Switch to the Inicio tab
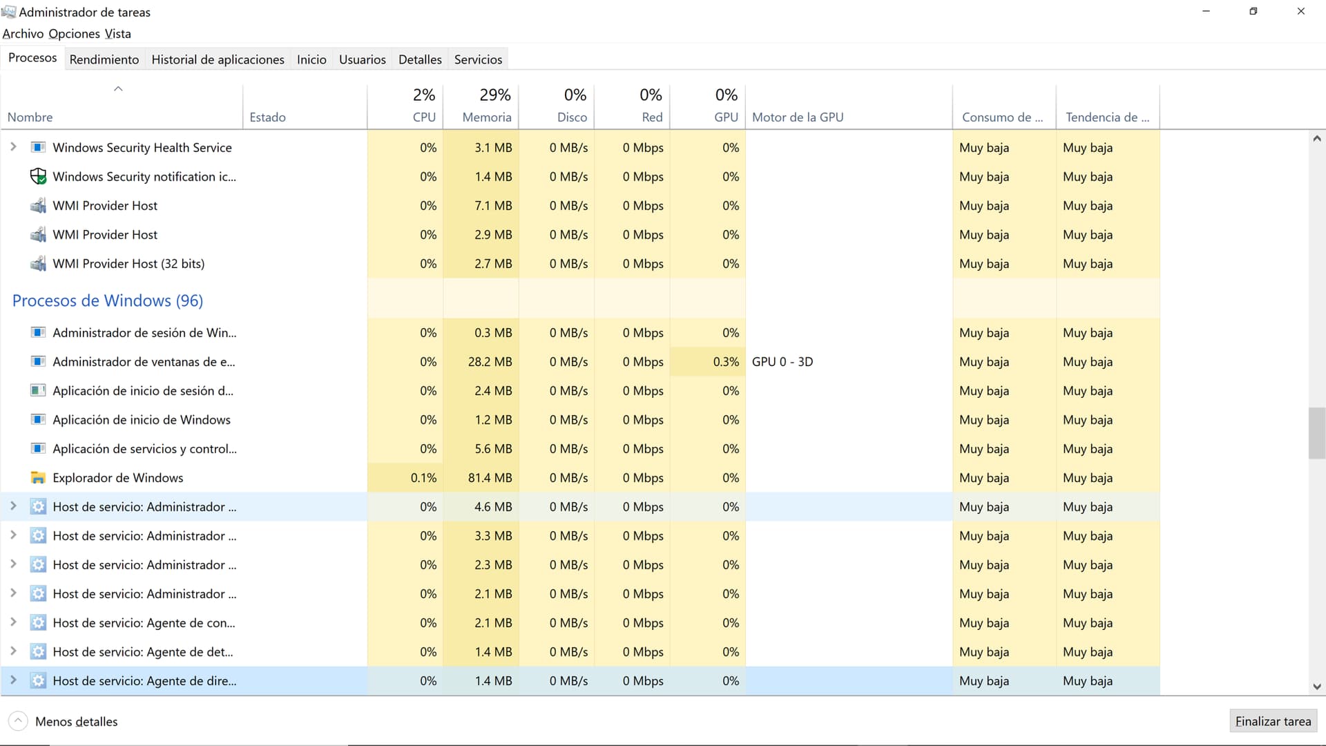This screenshot has width=1326, height=746. [x=311, y=59]
